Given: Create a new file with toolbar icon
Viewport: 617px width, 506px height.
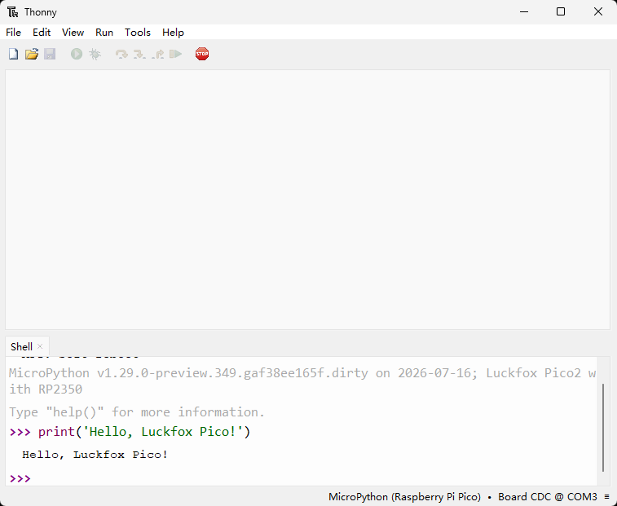Looking at the screenshot, I should (x=13, y=54).
